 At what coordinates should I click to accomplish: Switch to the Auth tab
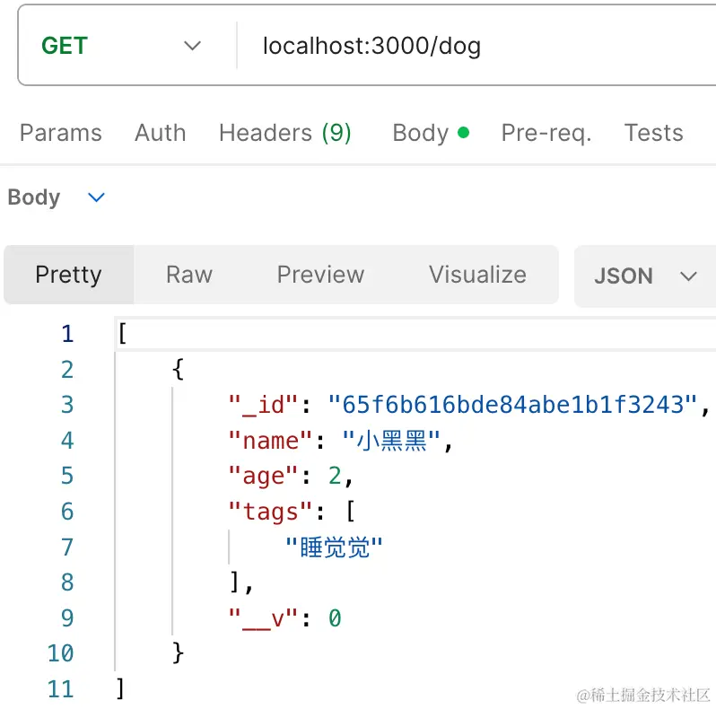point(161,133)
